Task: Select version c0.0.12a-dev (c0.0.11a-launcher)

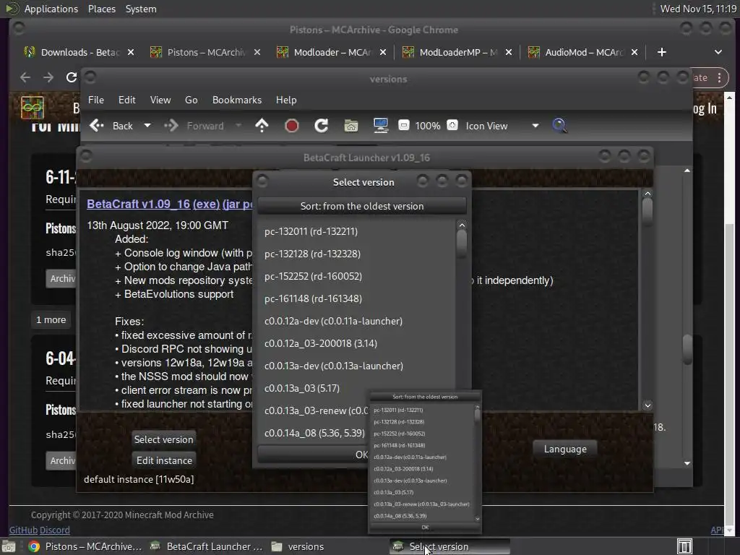Action: point(357,321)
